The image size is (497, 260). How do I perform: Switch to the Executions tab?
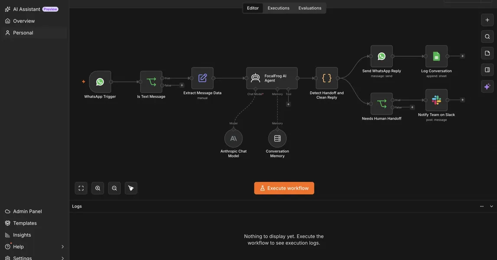pos(278,8)
